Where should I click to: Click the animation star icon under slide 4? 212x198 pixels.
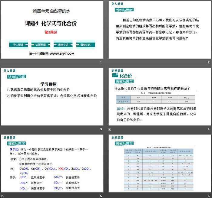(x=110, y=129)
